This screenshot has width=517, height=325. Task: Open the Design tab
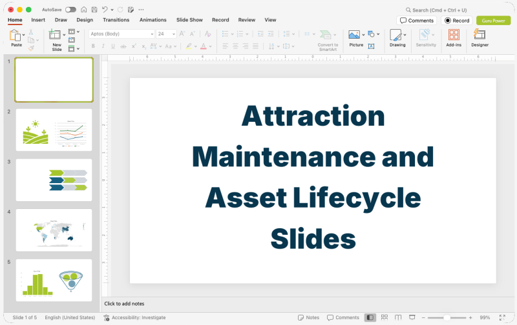(x=85, y=20)
